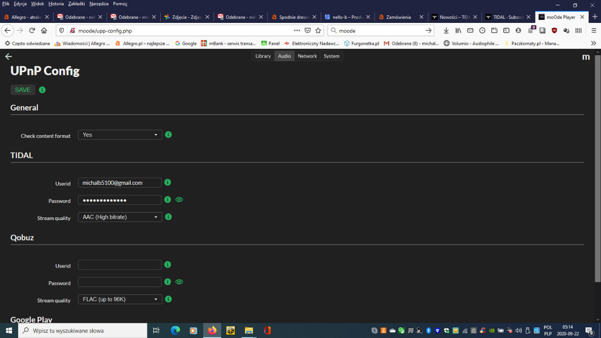Screen dimensions: 601x338
Task: Switch to the Library tab
Action: [263, 56]
